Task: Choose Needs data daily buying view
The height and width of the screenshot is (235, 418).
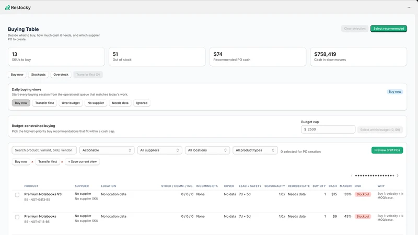Action: (x=120, y=103)
